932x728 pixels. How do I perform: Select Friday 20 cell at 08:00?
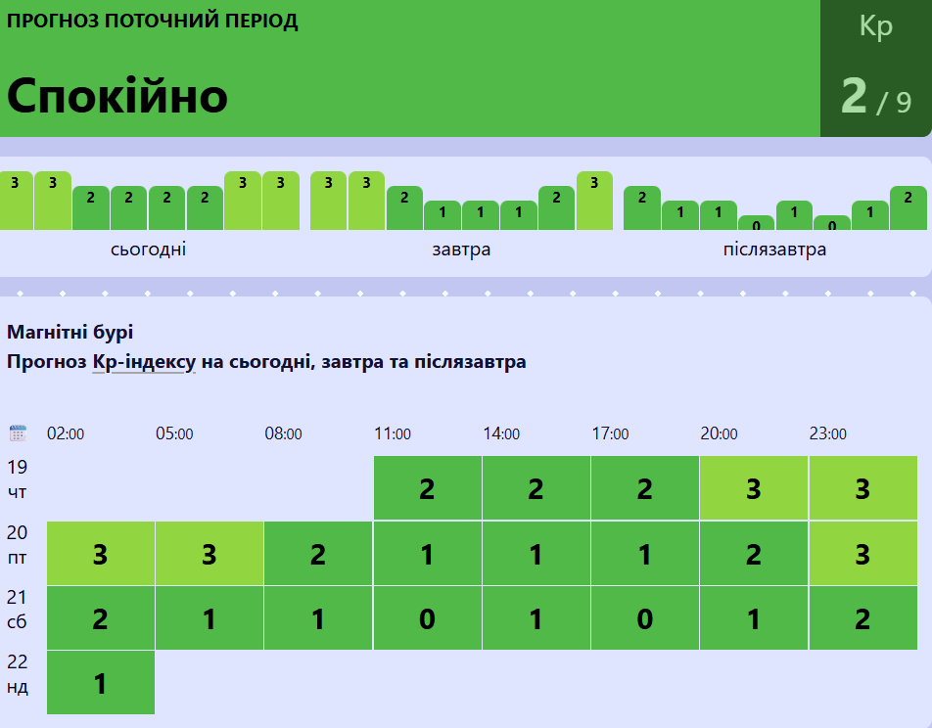click(x=318, y=554)
